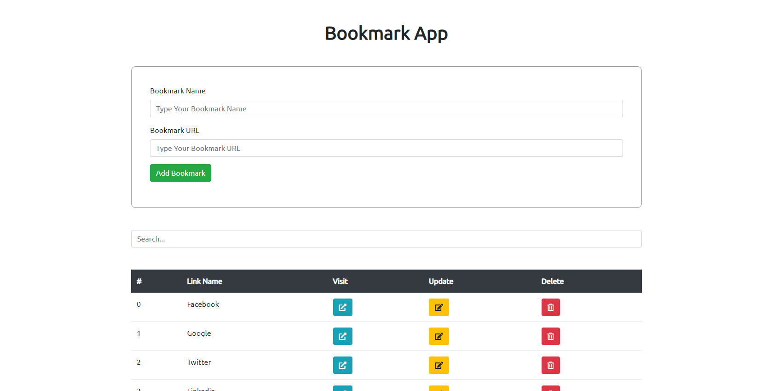Viewport: 773px width, 391px height.
Task: Click the Bookmark App page title
Action: tap(386, 33)
